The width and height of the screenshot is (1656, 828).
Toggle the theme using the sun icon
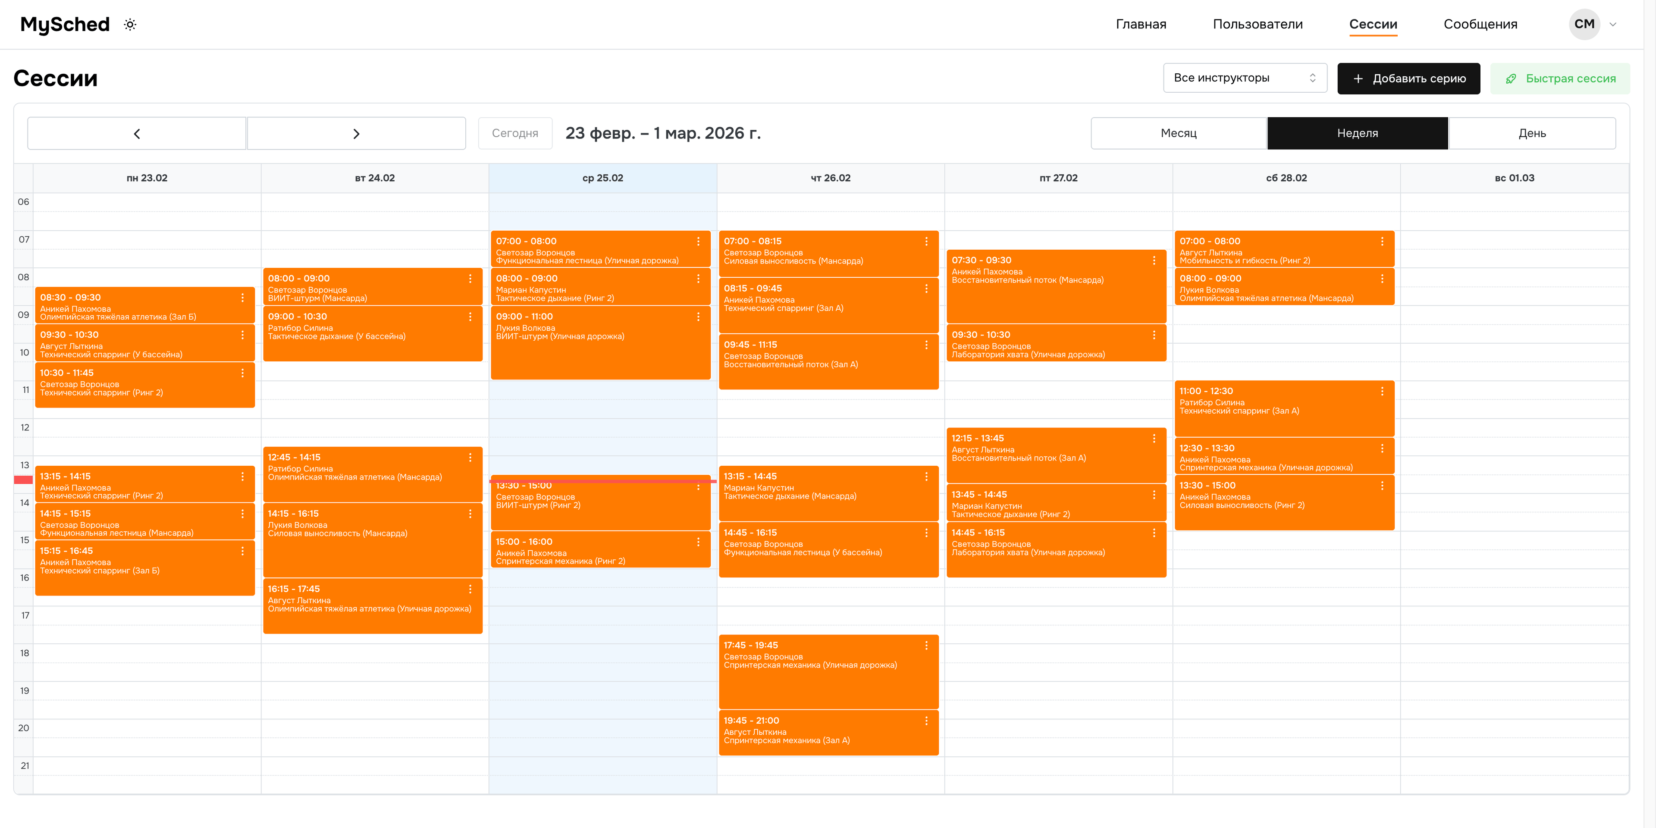[x=130, y=25]
